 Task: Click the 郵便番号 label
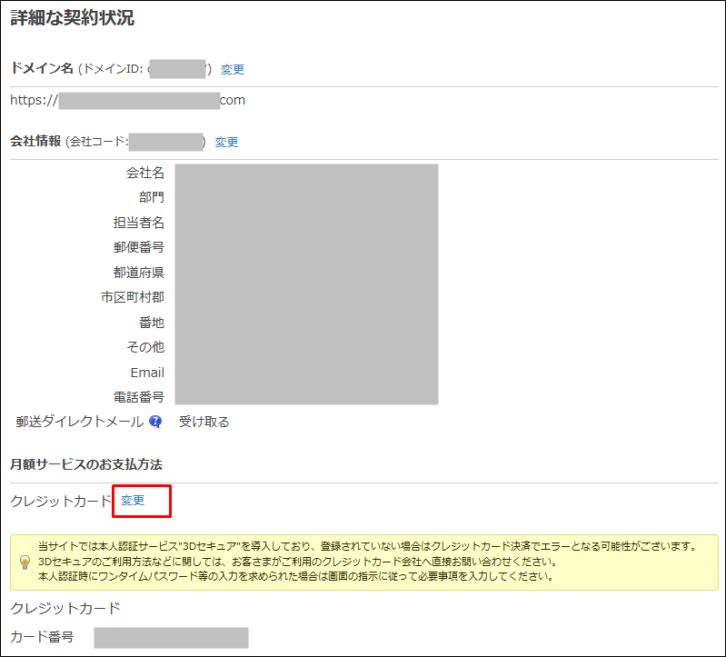click(x=139, y=247)
